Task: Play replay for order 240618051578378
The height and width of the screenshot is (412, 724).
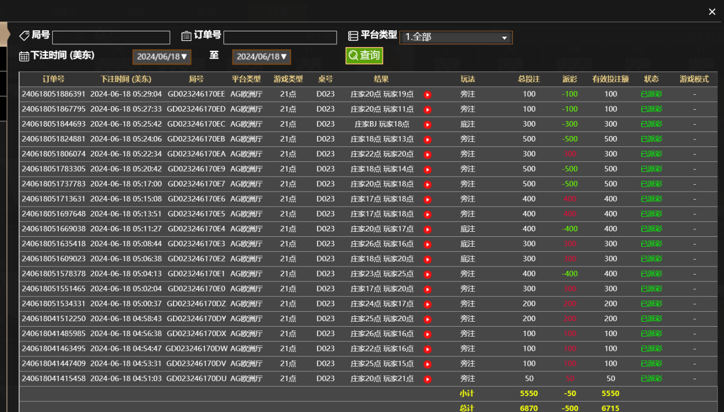Action: [x=428, y=275]
